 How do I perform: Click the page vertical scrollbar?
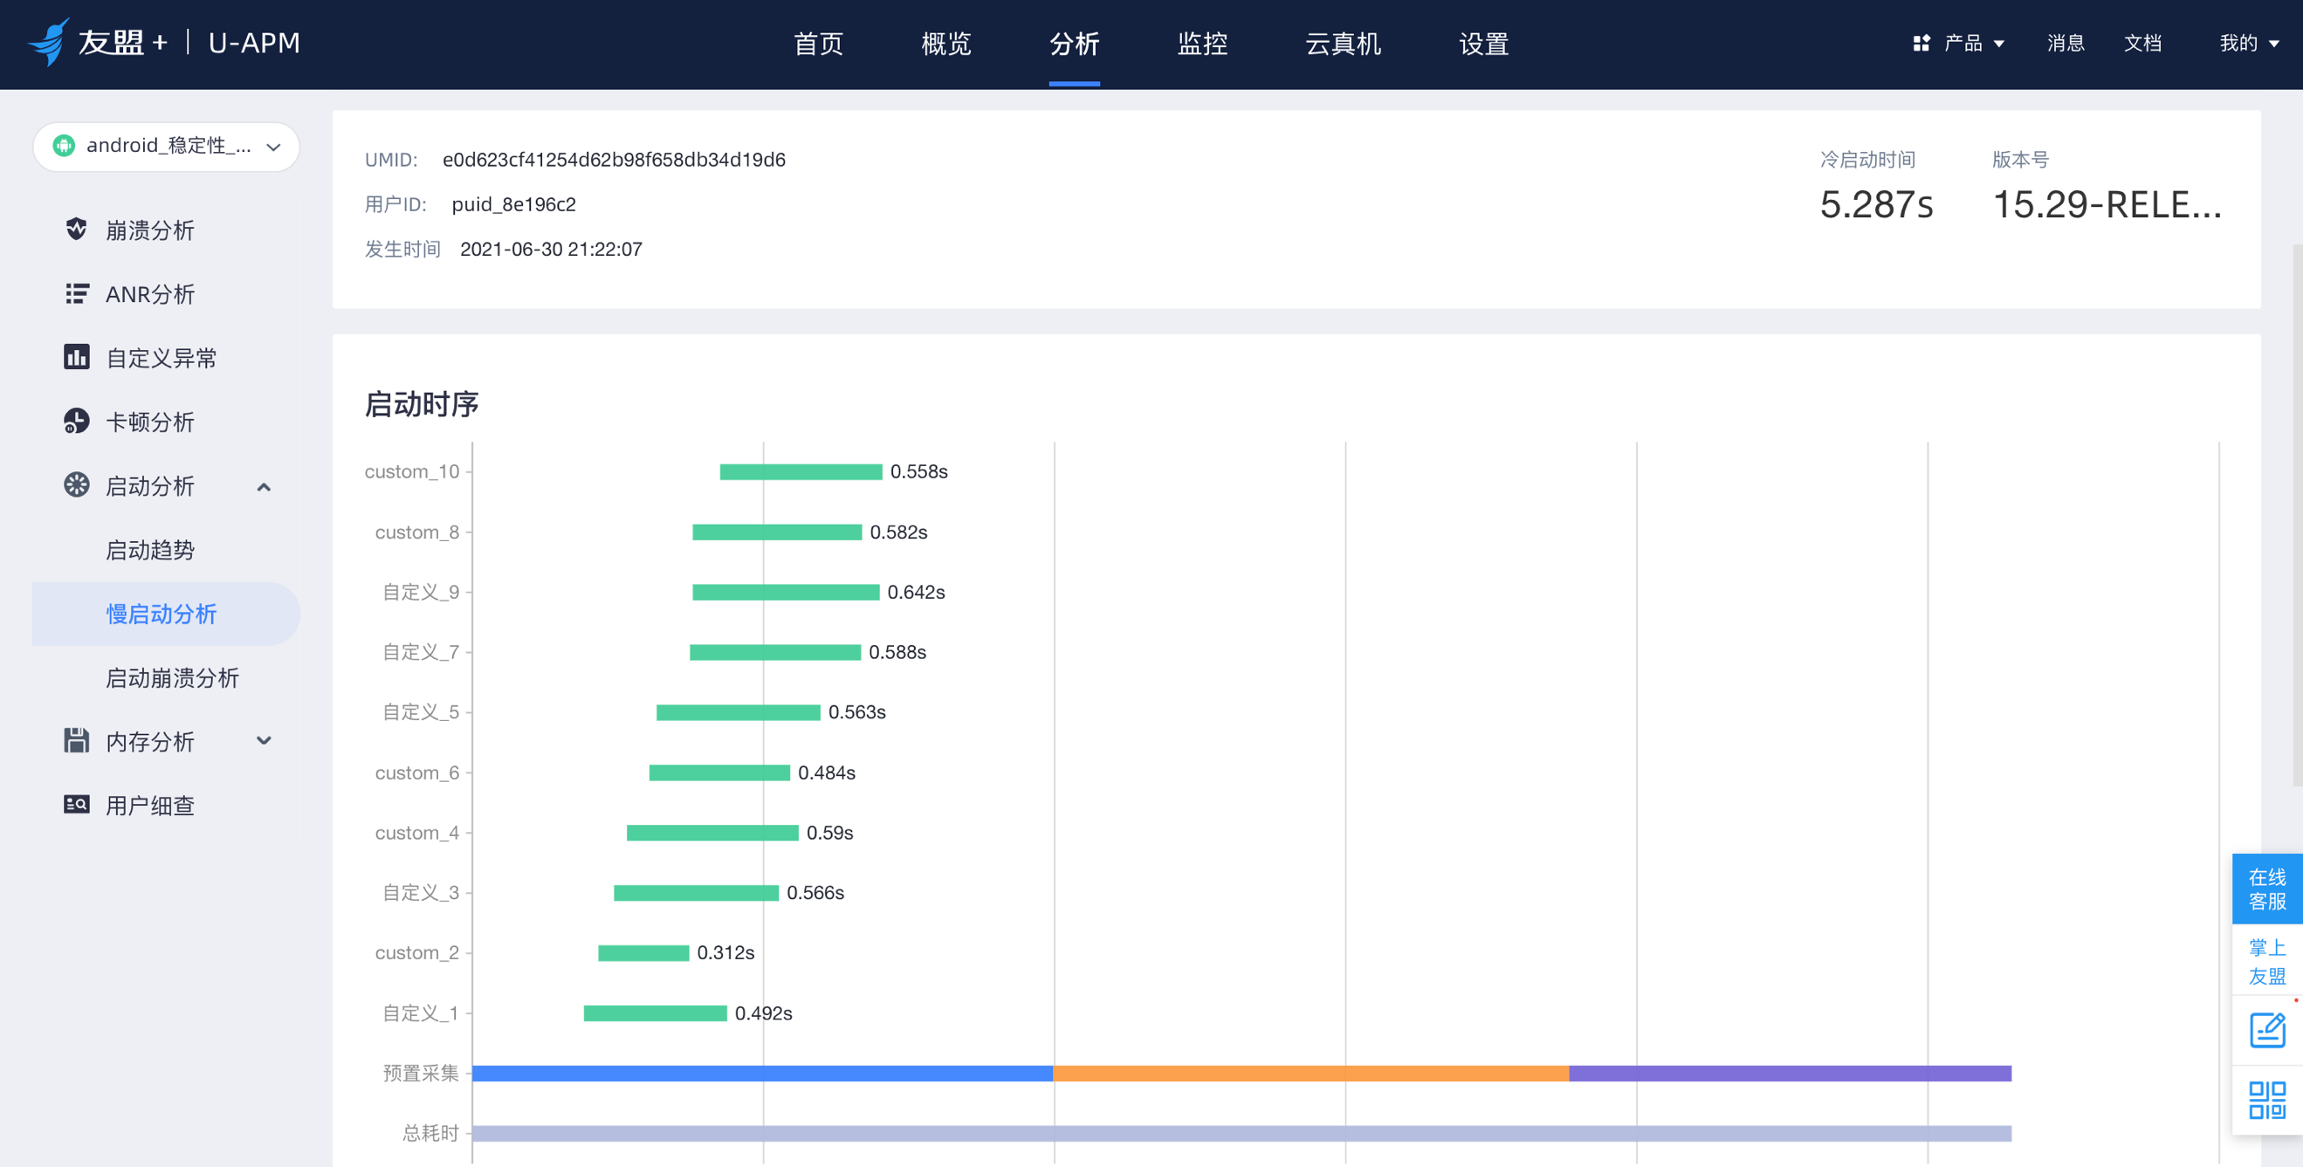2297,515
